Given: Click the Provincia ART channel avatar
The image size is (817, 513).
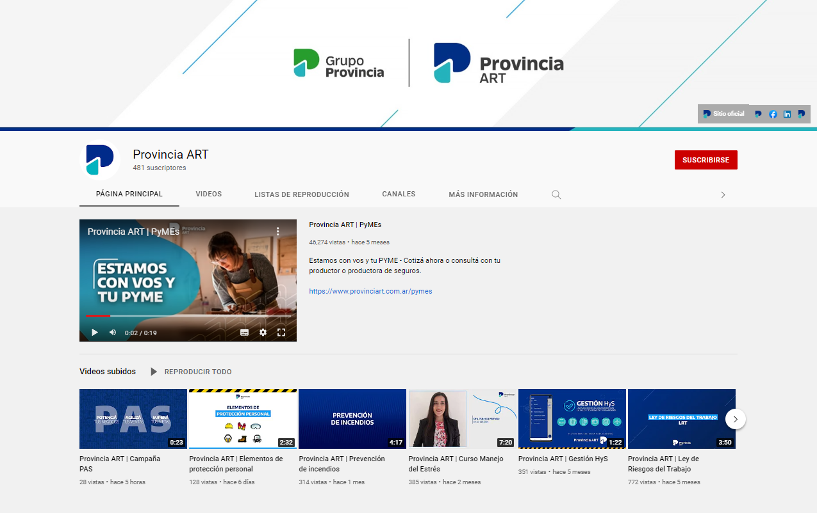Looking at the screenshot, I should click(x=100, y=160).
